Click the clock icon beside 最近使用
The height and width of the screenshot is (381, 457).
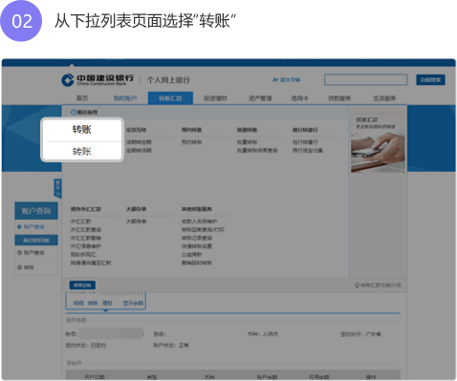click(74, 112)
